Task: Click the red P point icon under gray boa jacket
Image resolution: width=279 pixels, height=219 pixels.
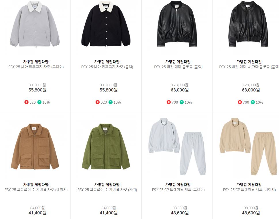Action: click(26, 102)
